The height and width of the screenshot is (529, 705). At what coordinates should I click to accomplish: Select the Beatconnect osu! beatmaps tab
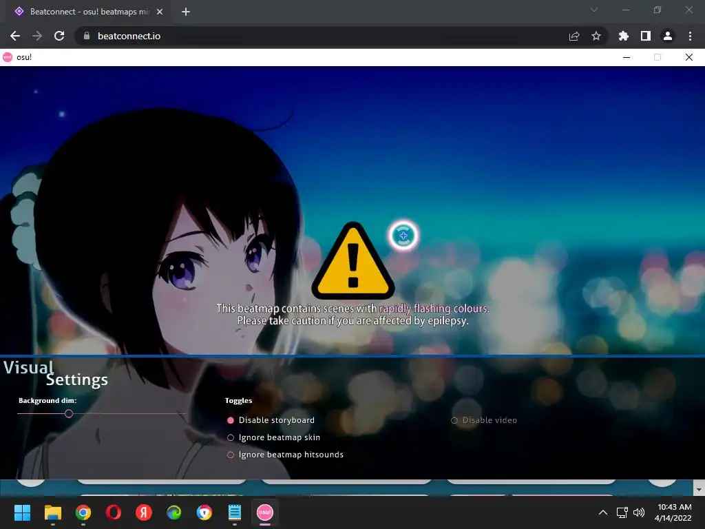click(89, 12)
